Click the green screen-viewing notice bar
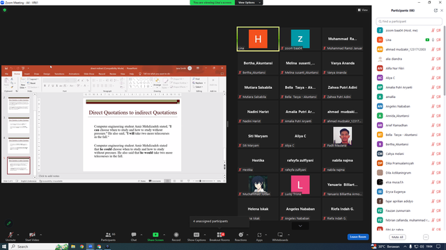The image size is (446, 250). pyautogui.click(x=212, y=3)
